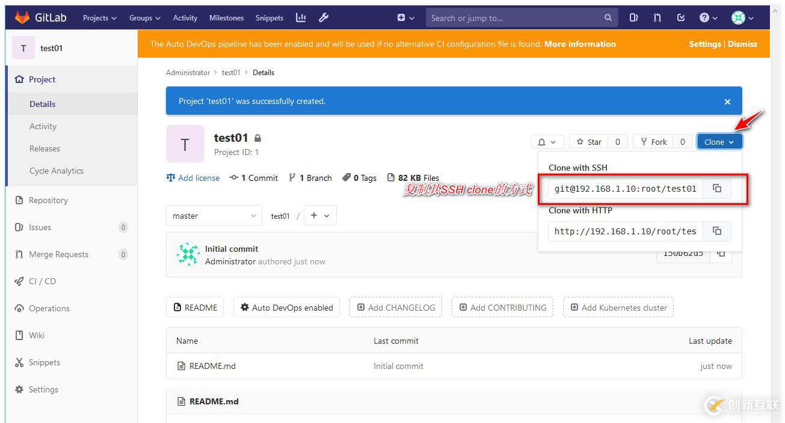The width and height of the screenshot is (785, 423).
Task: Click the test01 project avatar in sidebar
Action: (23, 48)
